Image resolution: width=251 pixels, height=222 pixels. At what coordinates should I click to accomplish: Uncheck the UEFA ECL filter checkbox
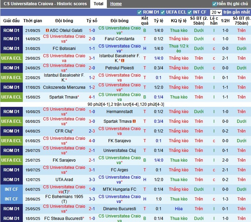(x=163, y=12)
